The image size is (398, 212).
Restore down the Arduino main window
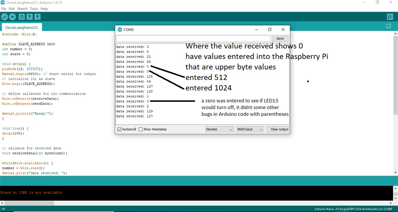377,2
